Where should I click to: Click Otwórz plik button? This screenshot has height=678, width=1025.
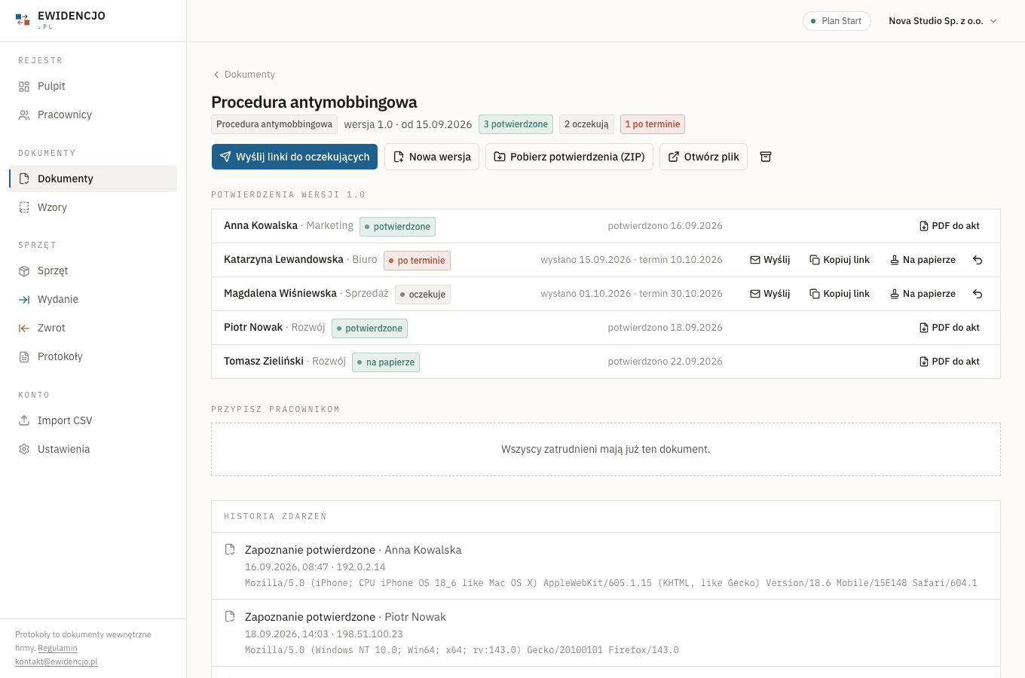[x=703, y=157]
